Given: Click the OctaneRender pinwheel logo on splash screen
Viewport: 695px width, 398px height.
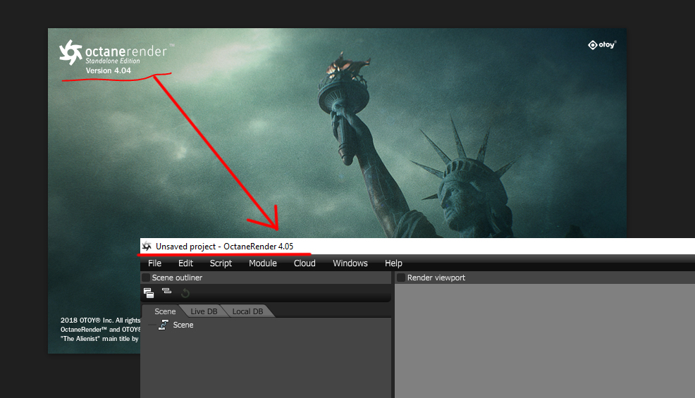Looking at the screenshot, I should pos(71,52).
